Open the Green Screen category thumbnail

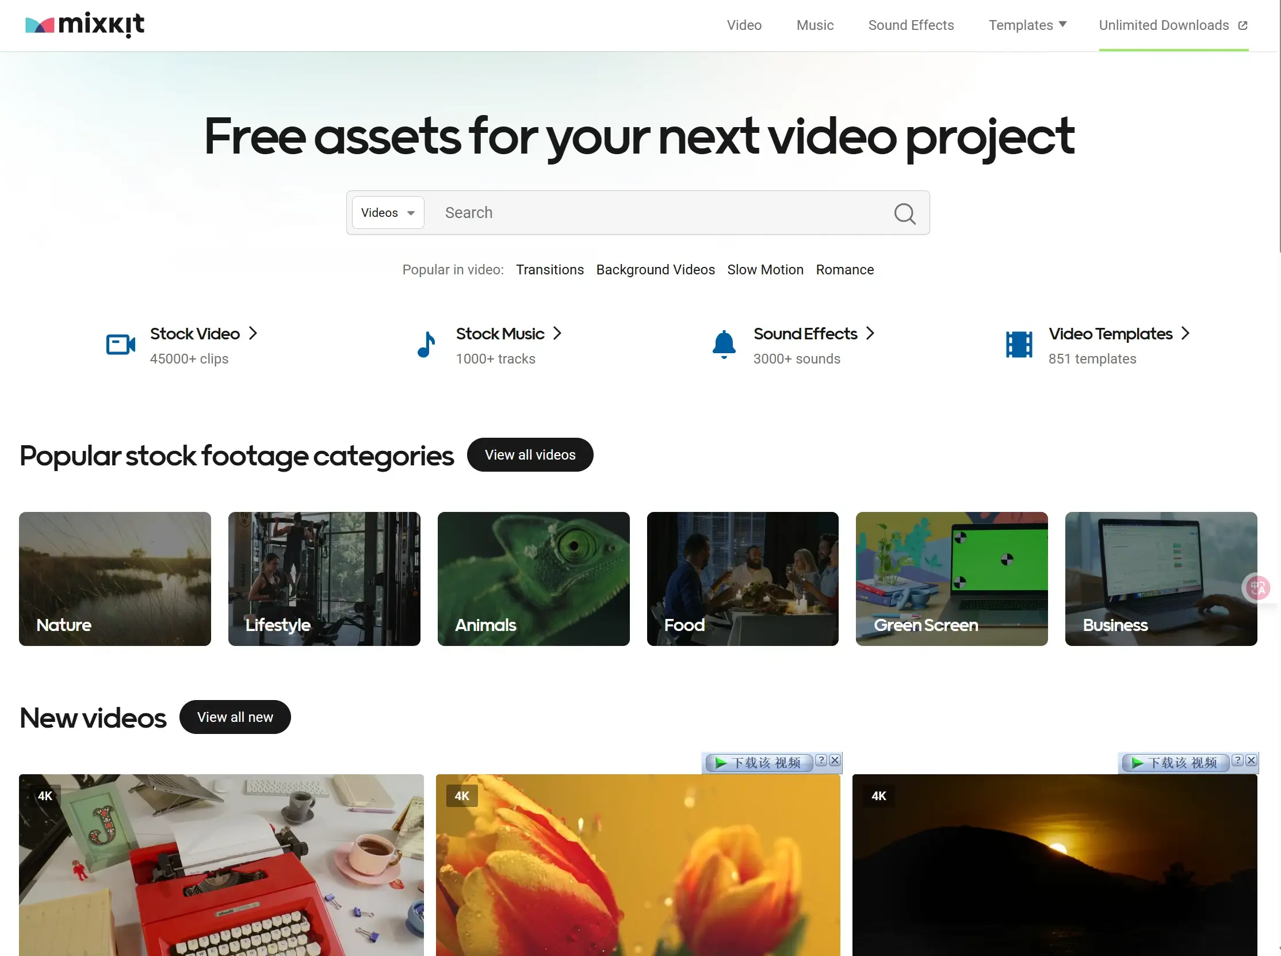click(x=952, y=579)
